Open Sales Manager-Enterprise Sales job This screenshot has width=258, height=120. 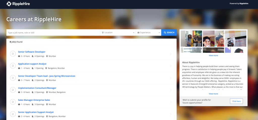click(x=34, y=100)
